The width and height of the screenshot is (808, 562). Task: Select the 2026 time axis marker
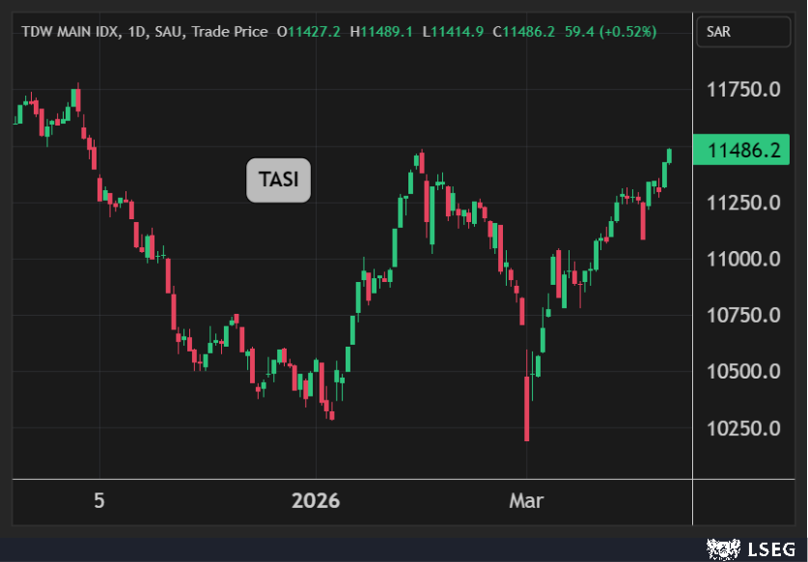(x=317, y=501)
